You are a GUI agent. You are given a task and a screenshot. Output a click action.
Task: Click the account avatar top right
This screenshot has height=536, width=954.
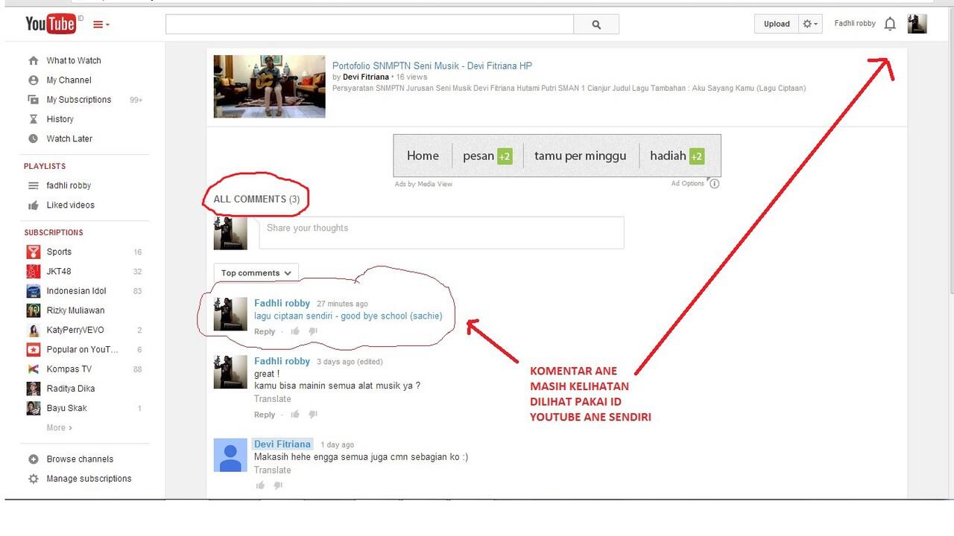917,24
